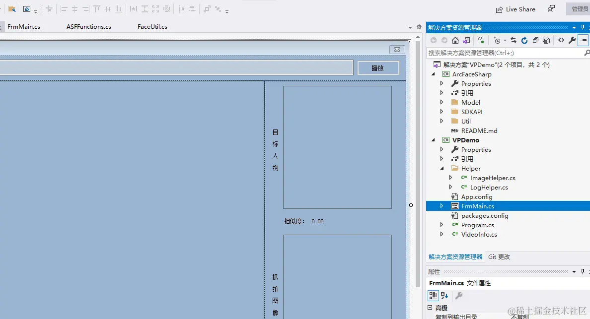Toggle auto-hide pin on Properties panel
The height and width of the screenshot is (319, 590).
583,271
